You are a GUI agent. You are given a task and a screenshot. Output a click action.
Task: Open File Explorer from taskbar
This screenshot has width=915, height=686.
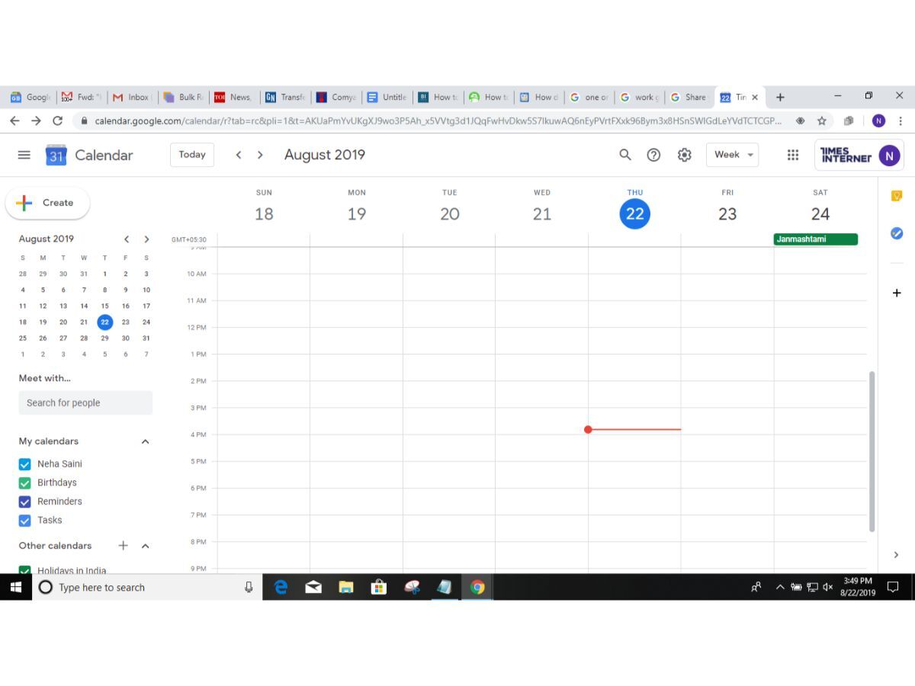(x=346, y=587)
